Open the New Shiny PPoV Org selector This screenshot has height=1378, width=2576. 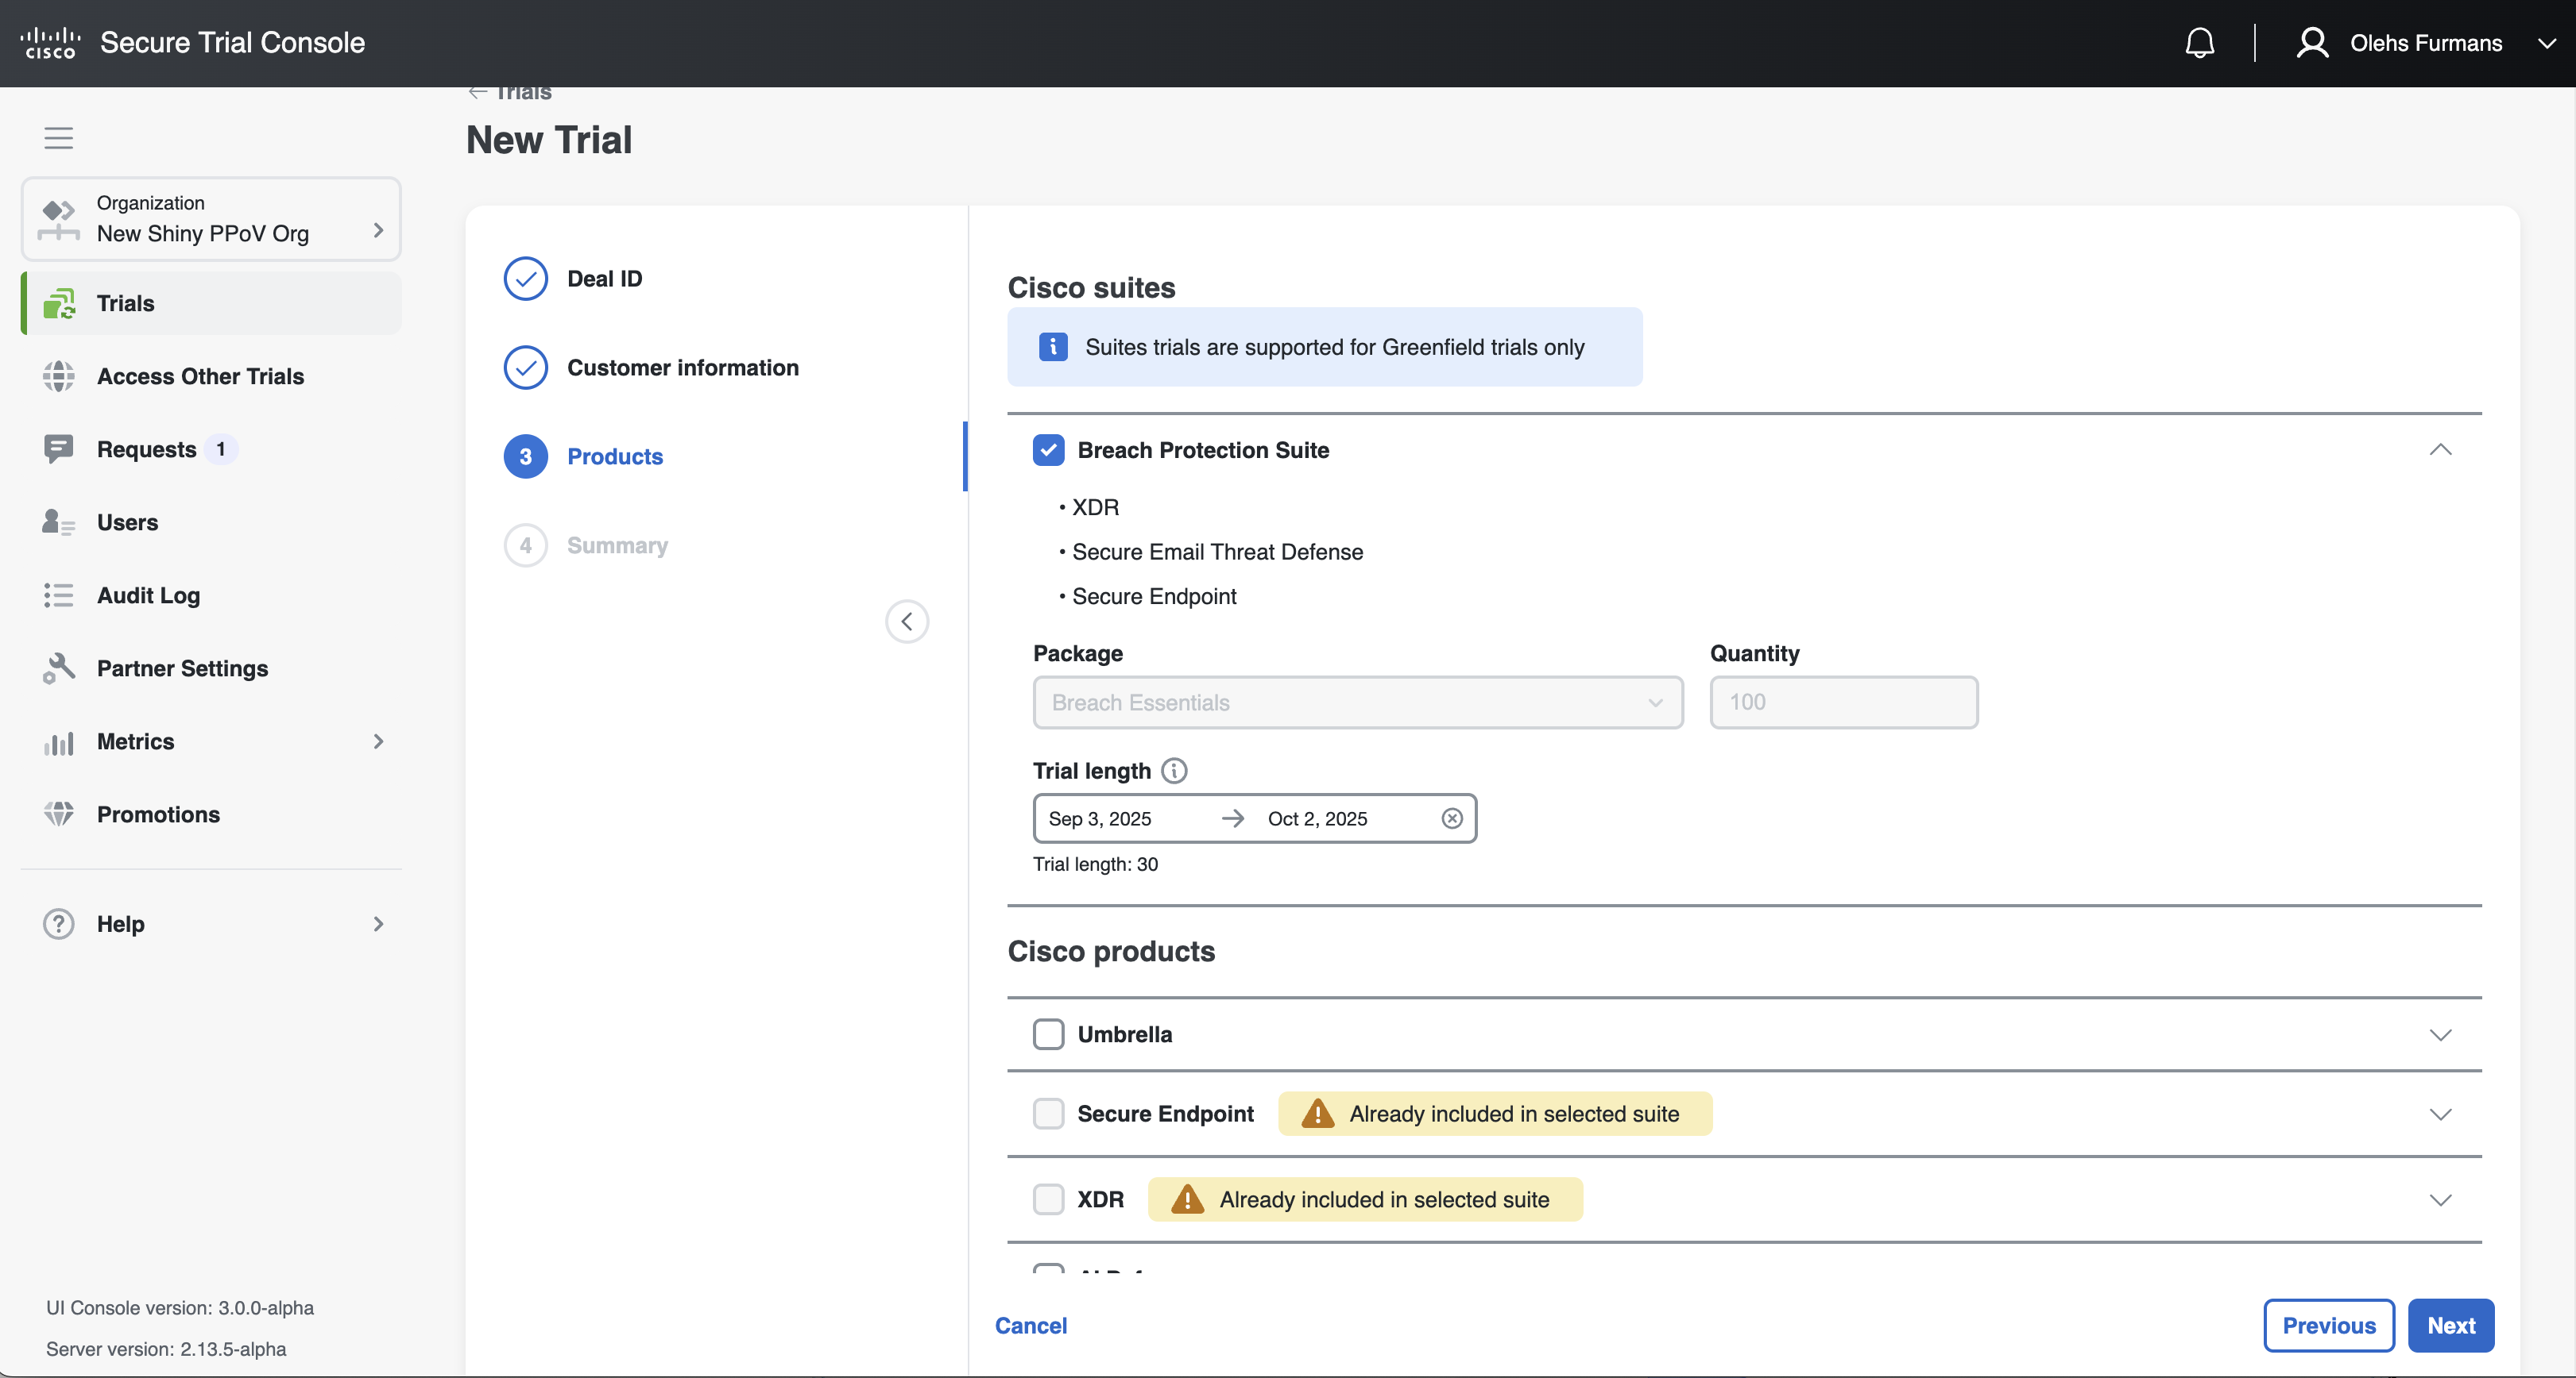pos(211,219)
